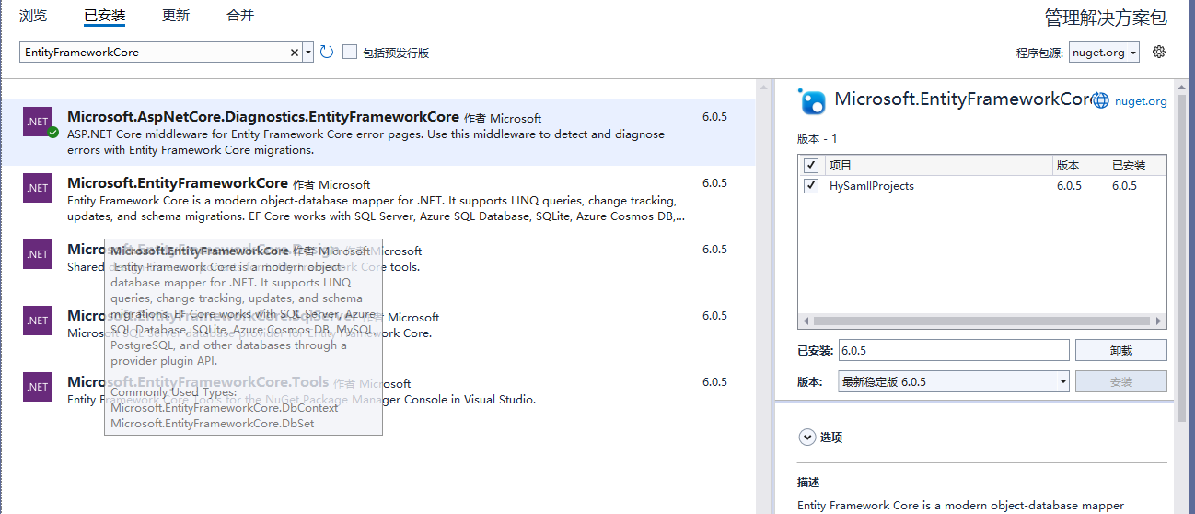Click the package icon in details header
This screenshot has height=514, width=1195.
pyautogui.click(x=812, y=100)
